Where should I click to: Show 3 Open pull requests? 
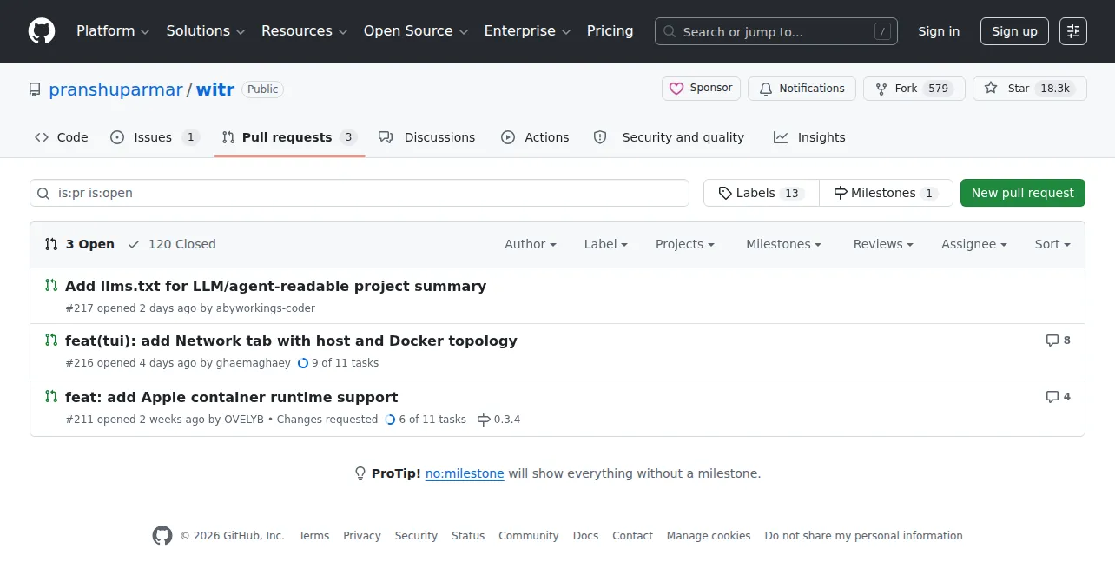pyautogui.click(x=80, y=244)
